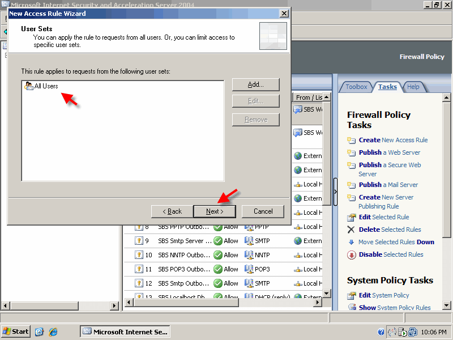453x340 pixels.
Task: Click Publish a Secure Web Server link
Action: tap(390, 169)
